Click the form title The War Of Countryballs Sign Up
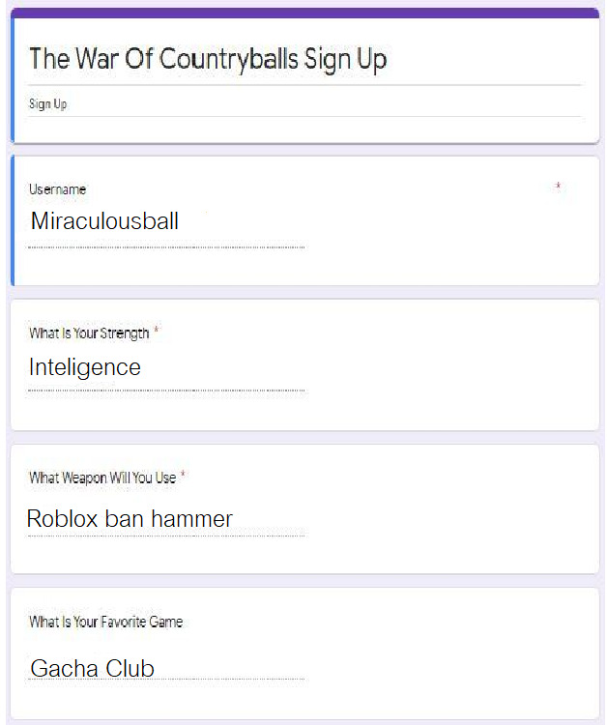The width and height of the screenshot is (607, 725). [208, 59]
